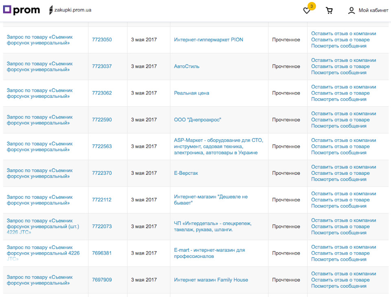
Task: Open the ASP-Маркет company link
Action: 218,146
